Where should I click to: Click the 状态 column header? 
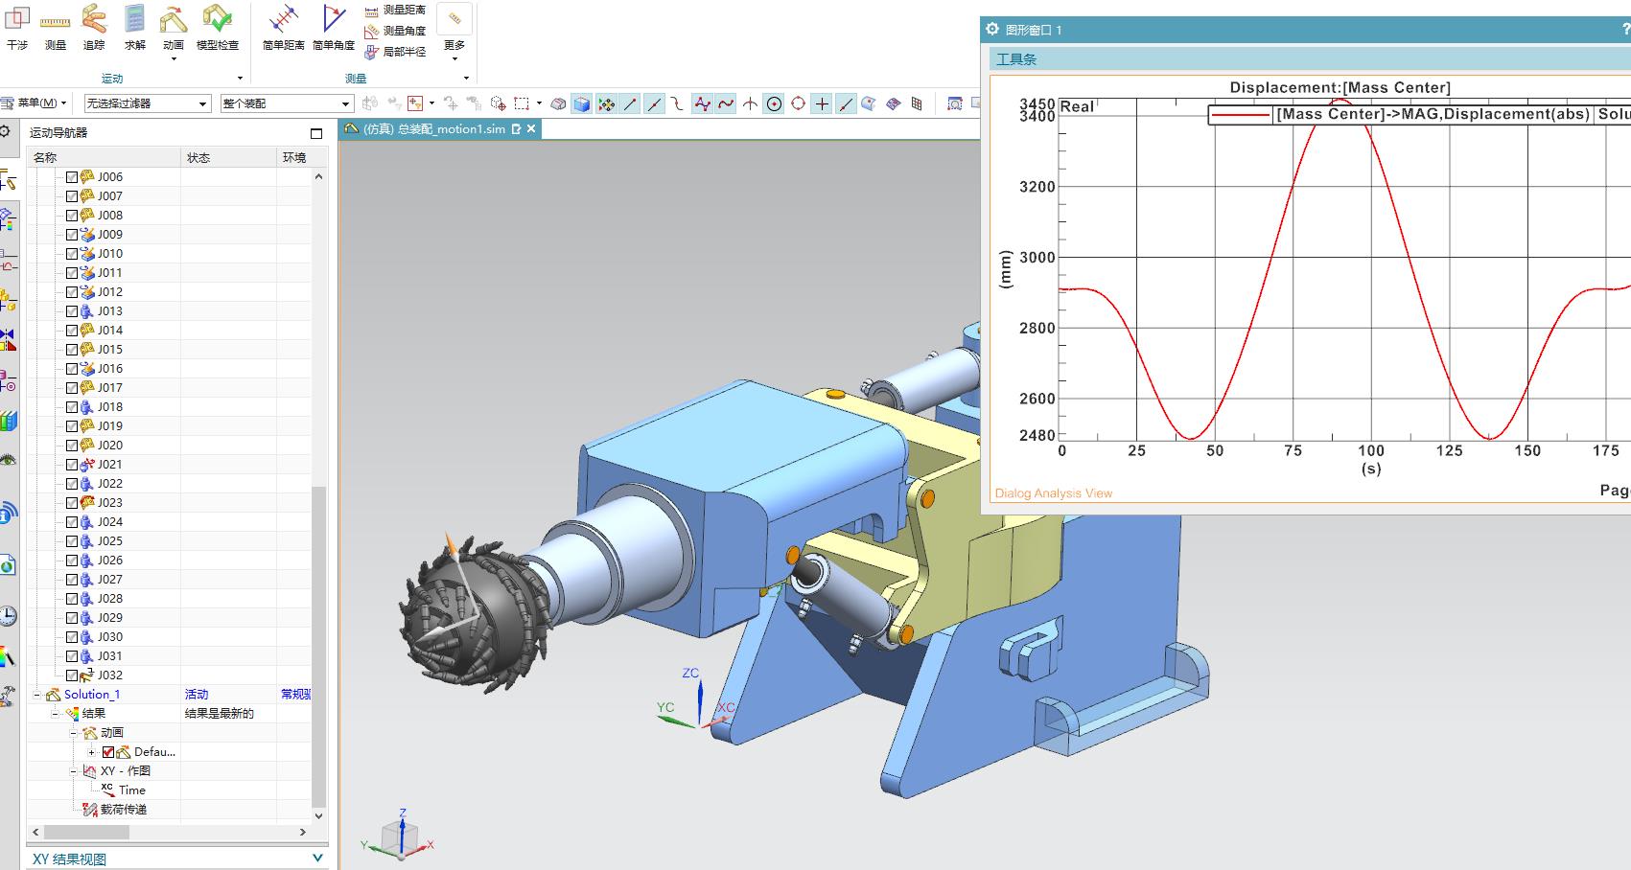[x=228, y=157]
